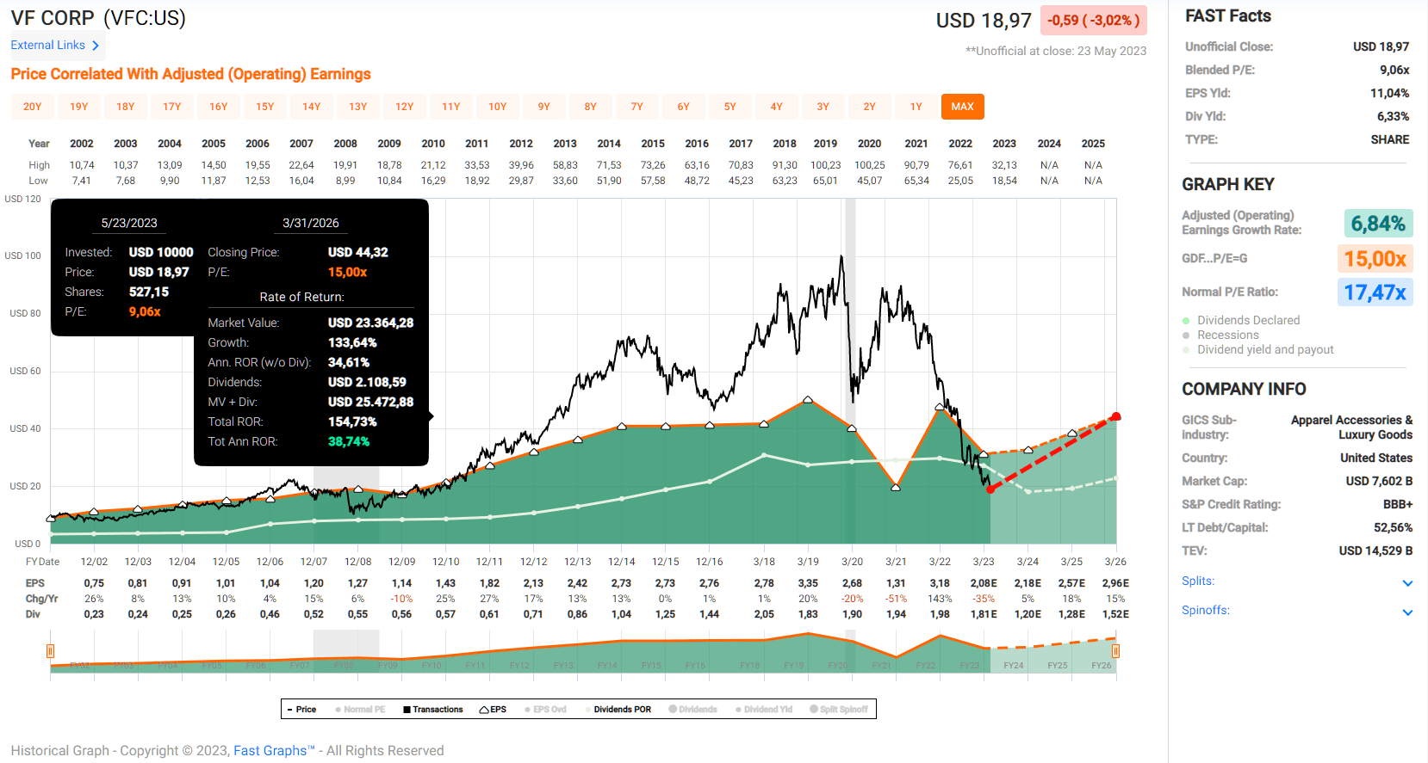Toggle Dividends Declared in Graph Key
1428x763 pixels.
point(1241,320)
